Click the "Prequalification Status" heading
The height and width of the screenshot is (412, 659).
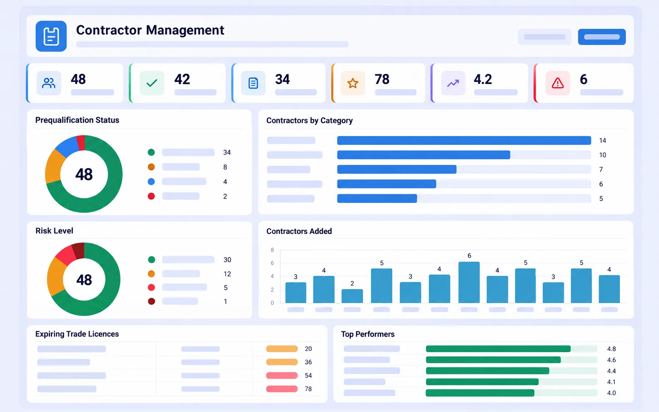tap(77, 120)
